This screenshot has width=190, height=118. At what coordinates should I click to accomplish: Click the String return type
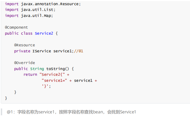pos(37,69)
